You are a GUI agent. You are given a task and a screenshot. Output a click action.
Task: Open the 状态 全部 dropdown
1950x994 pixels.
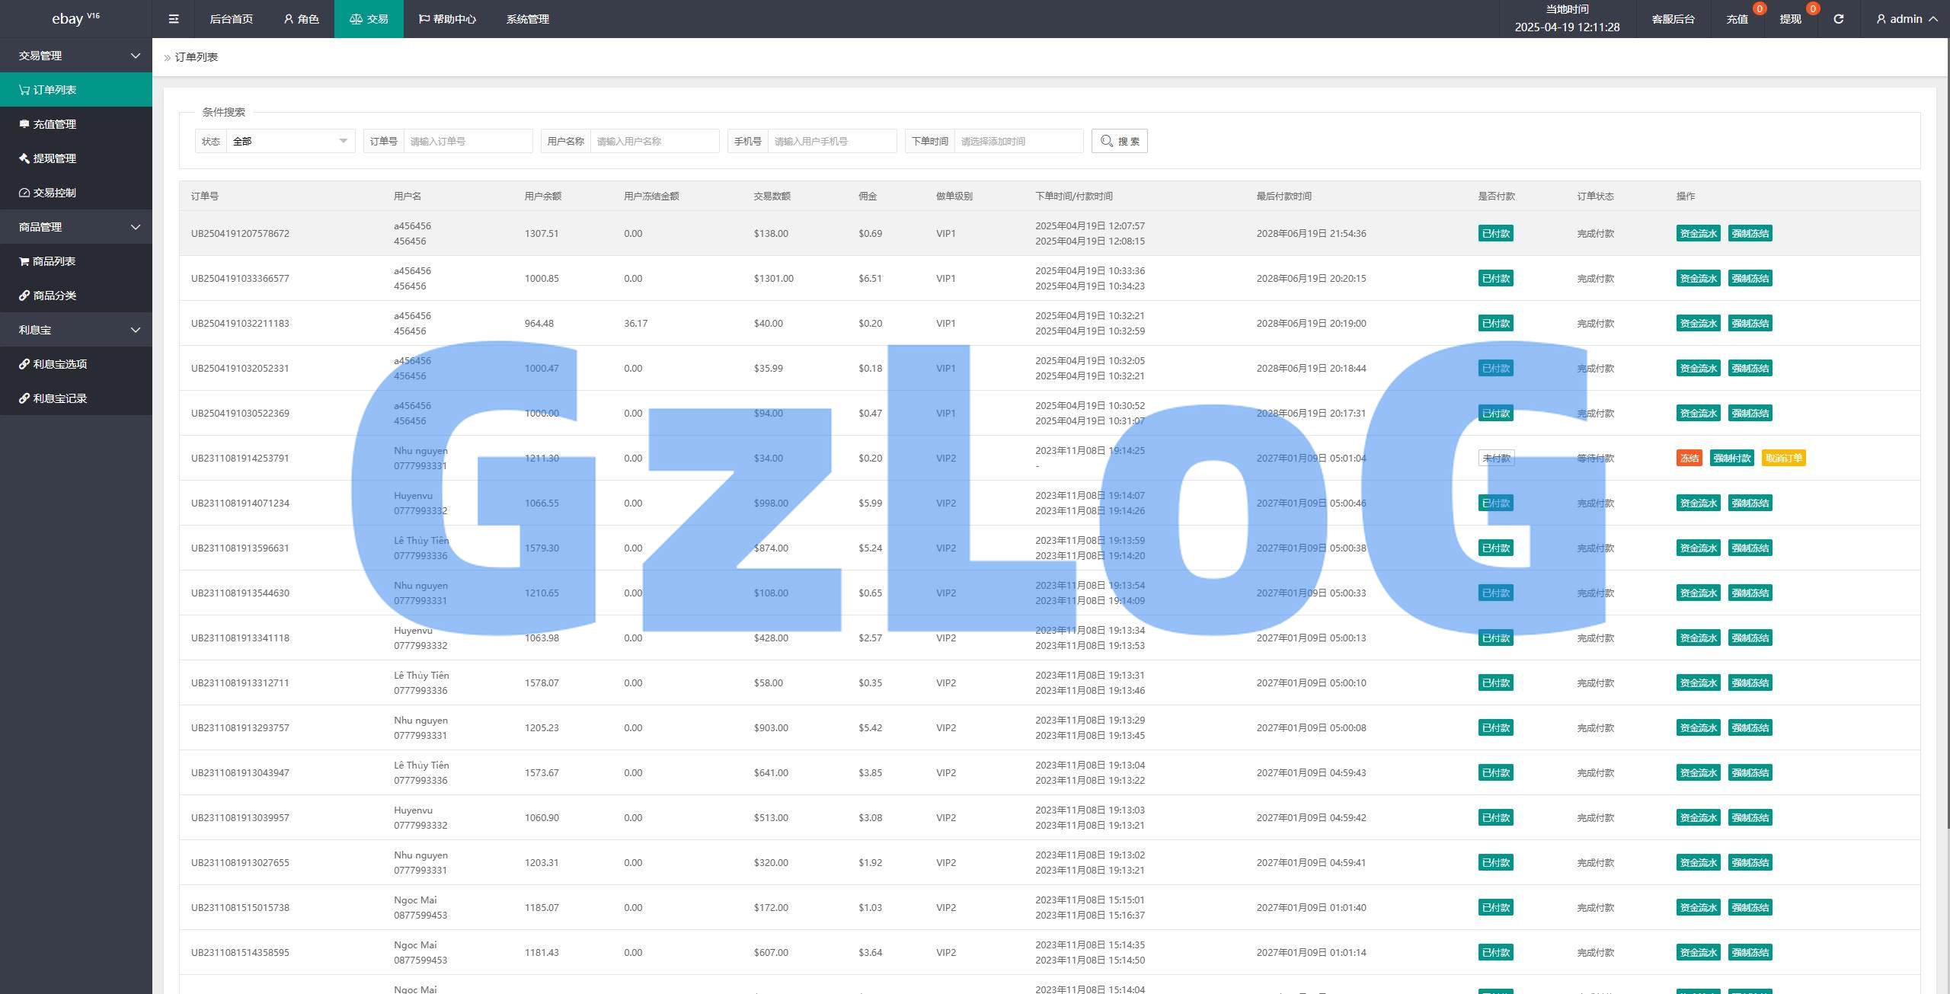tap(289, 141)
